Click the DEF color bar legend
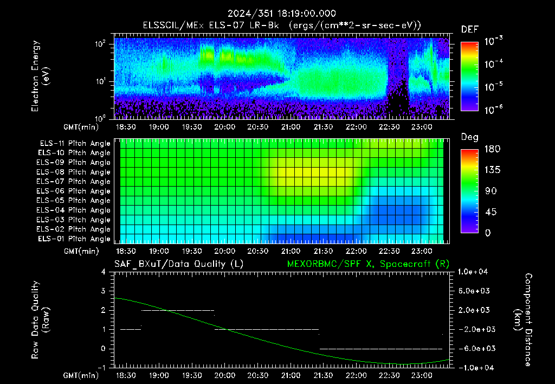555x384 pixels. (x=469, y=76)
